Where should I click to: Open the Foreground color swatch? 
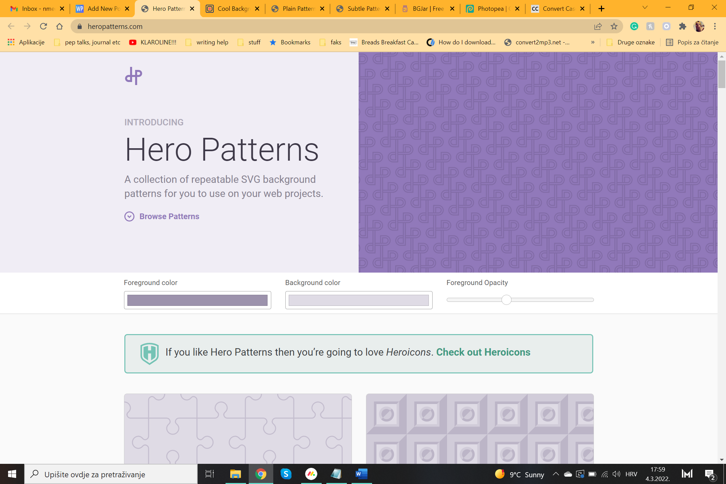tap(197, 300)
